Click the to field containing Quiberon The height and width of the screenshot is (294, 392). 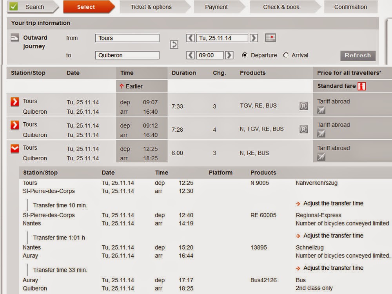click(127, 55)
